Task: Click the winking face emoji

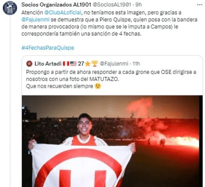Action: [x=98, y=86]
